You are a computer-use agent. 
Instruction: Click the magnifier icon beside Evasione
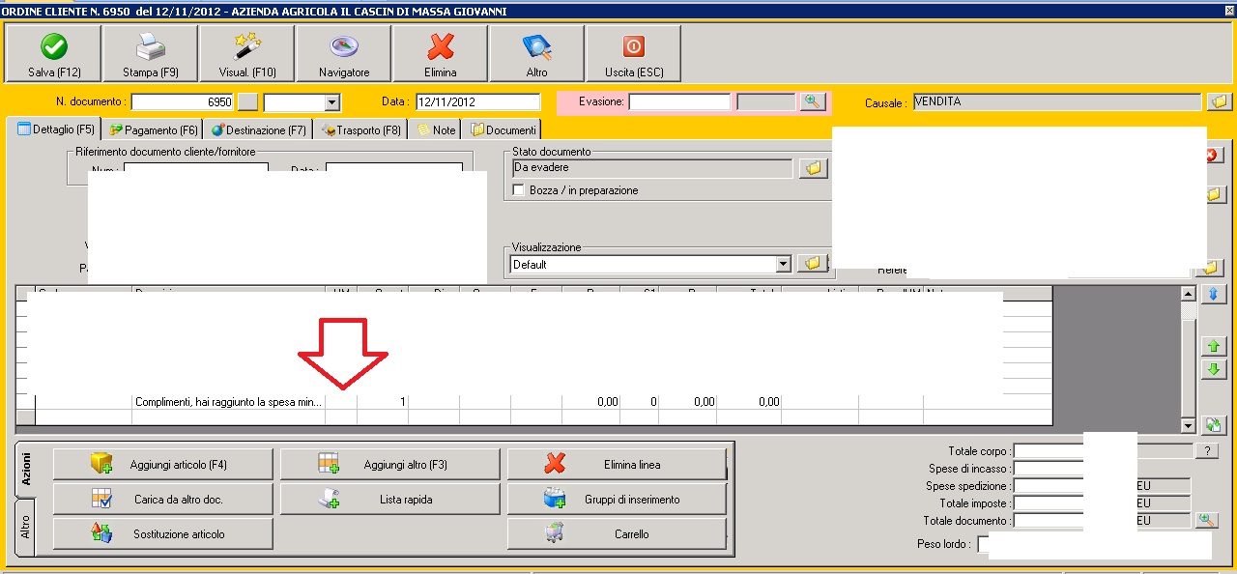coord(813,101)
